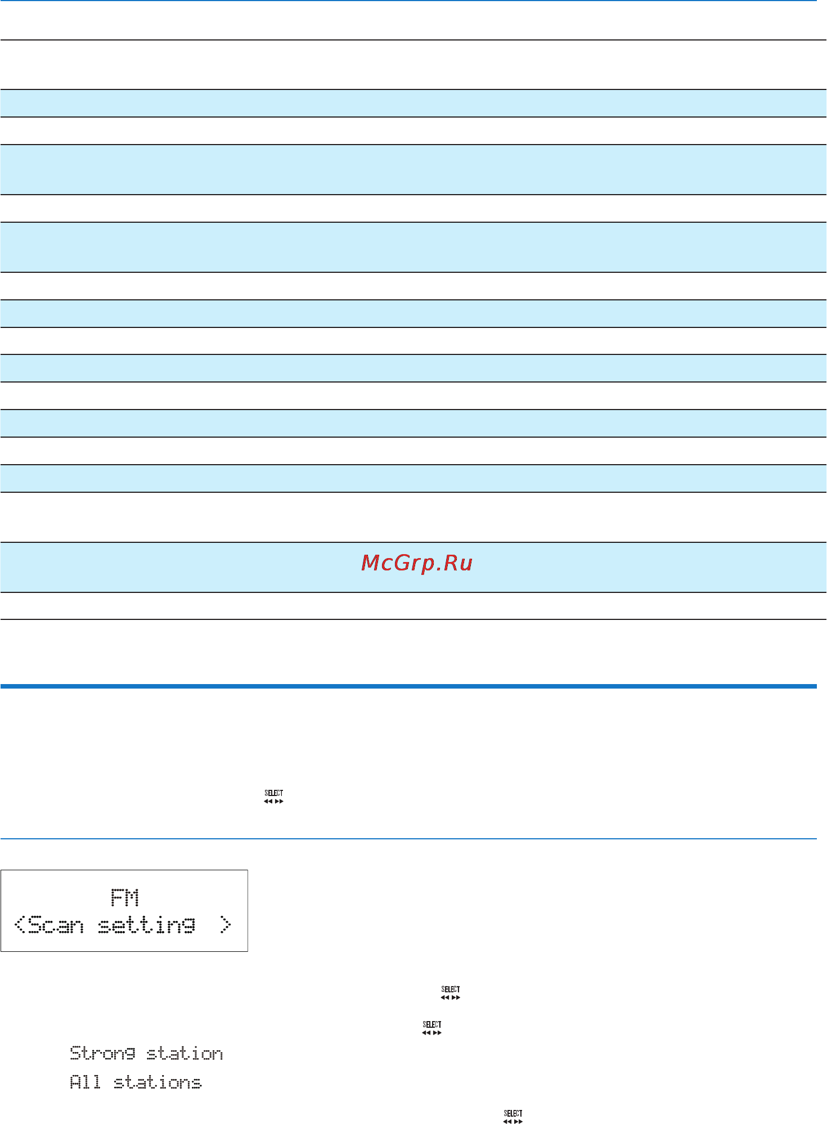Click the left angle bracket before Scan setting
Image resolution: width=827 pixels, height=1124 pixels.
(20, 925)
